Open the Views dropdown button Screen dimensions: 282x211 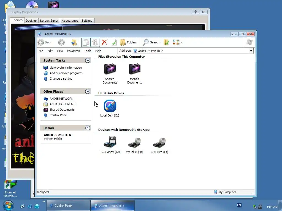point(177,42)
